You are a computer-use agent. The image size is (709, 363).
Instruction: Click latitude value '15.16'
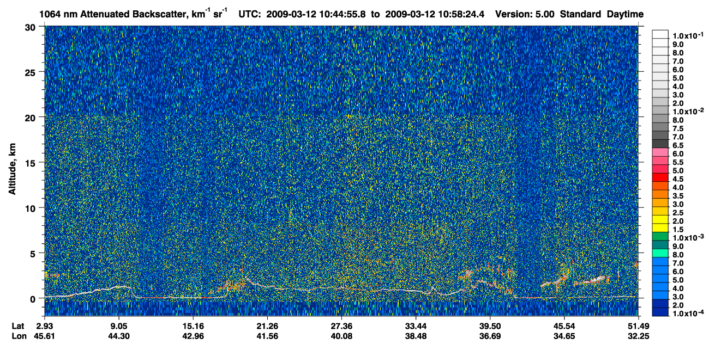(193, 325)
